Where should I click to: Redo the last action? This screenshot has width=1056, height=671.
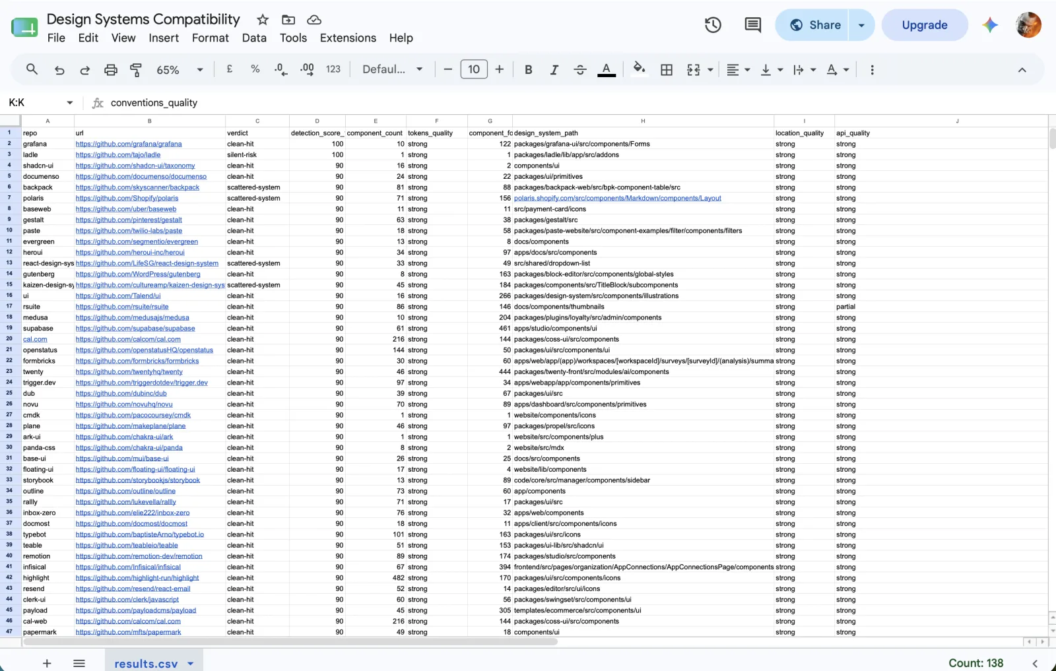[84, 69]
